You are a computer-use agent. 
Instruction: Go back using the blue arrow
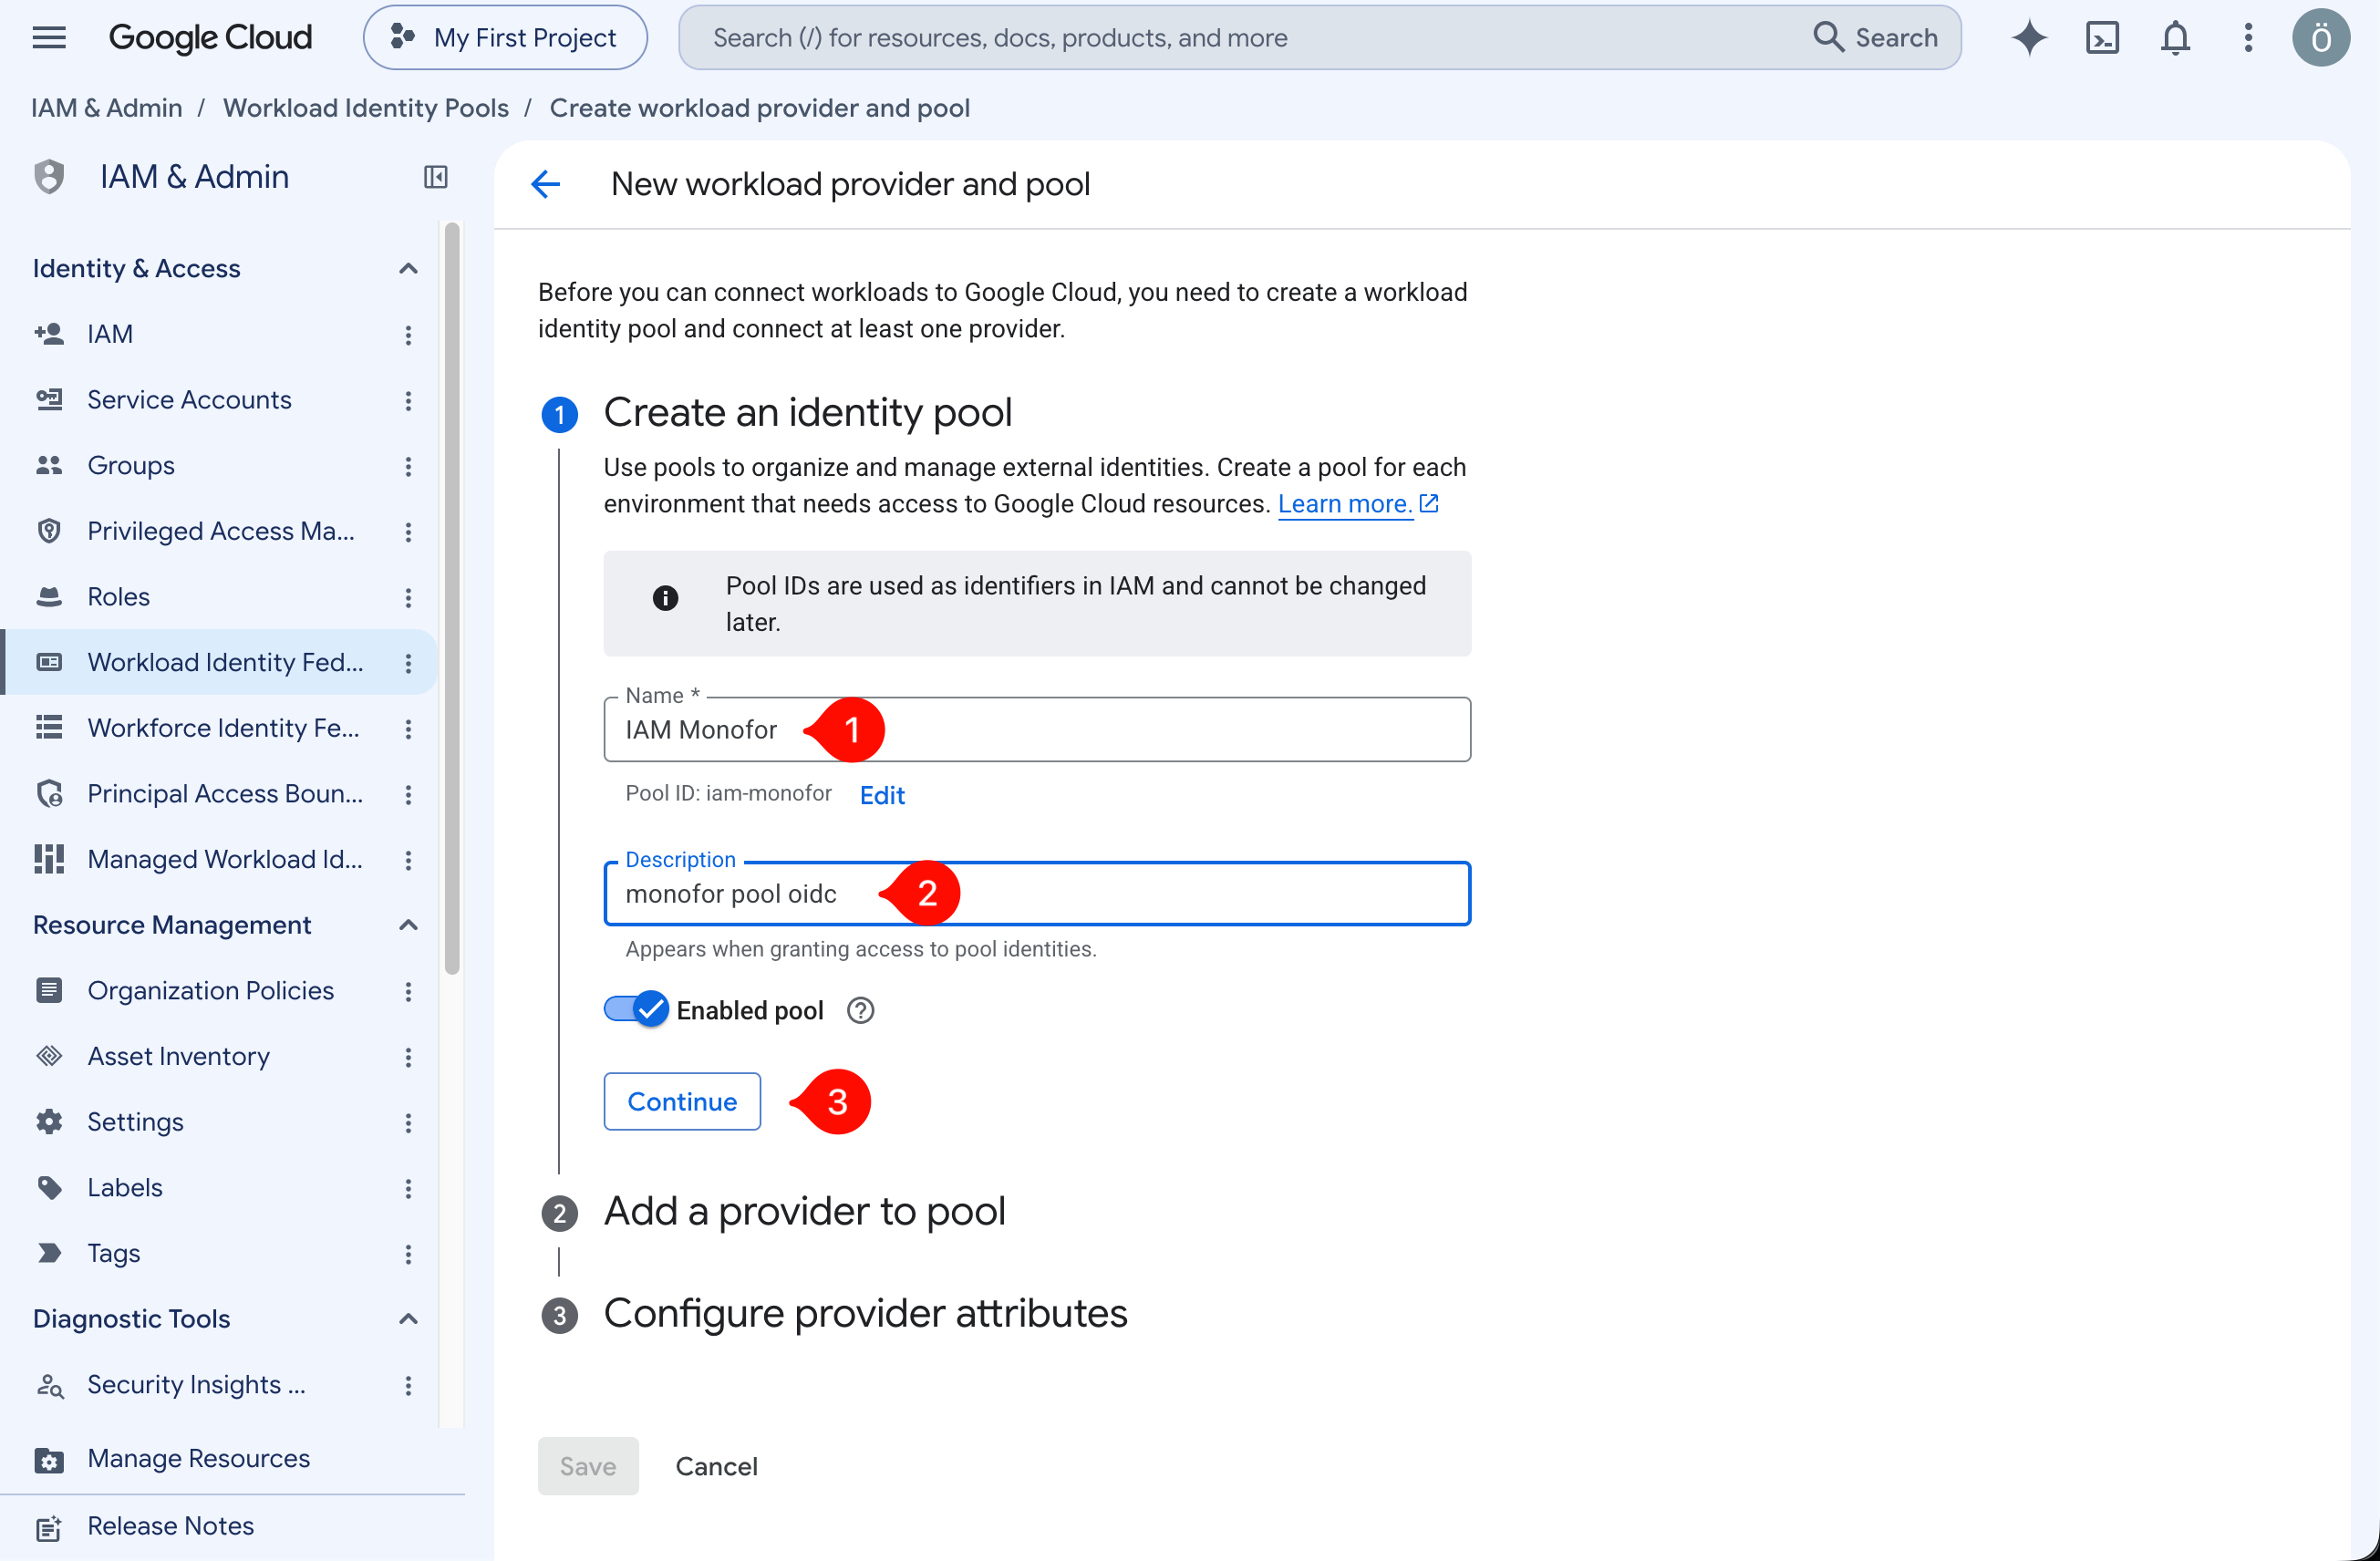pyautogui.click(x=545, y=184)
